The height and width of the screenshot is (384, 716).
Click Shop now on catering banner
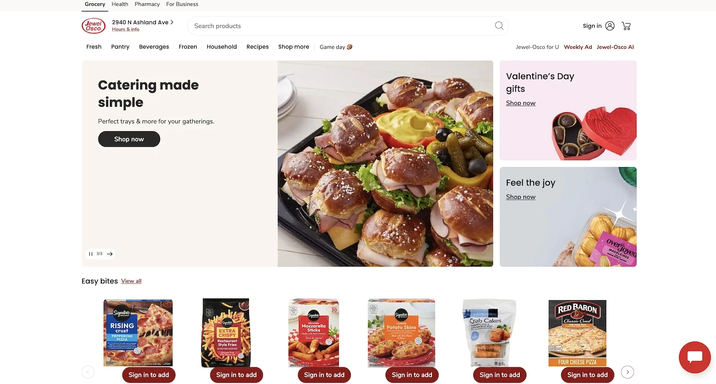[x=129, y=139]
